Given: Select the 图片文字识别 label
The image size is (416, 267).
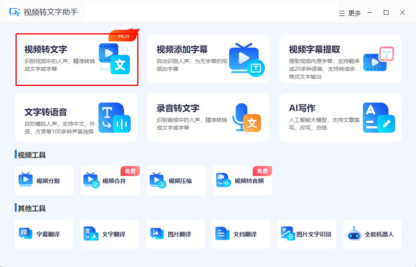Looking at the screenshot, I should coord(314,234).
